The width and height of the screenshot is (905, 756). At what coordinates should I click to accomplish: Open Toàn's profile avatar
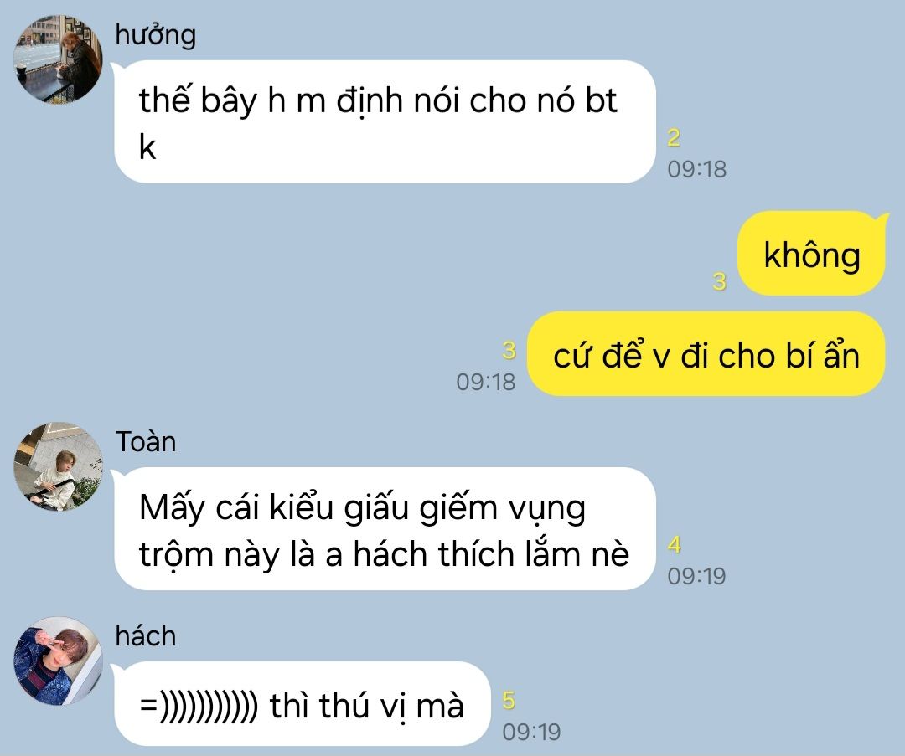[x=59, y=466]
